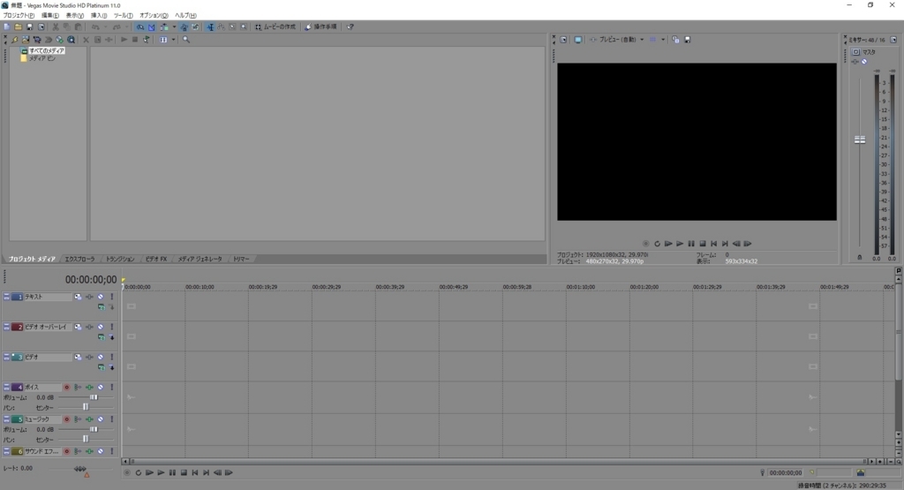Select すべてのメディア tree item

pos(46,50)
